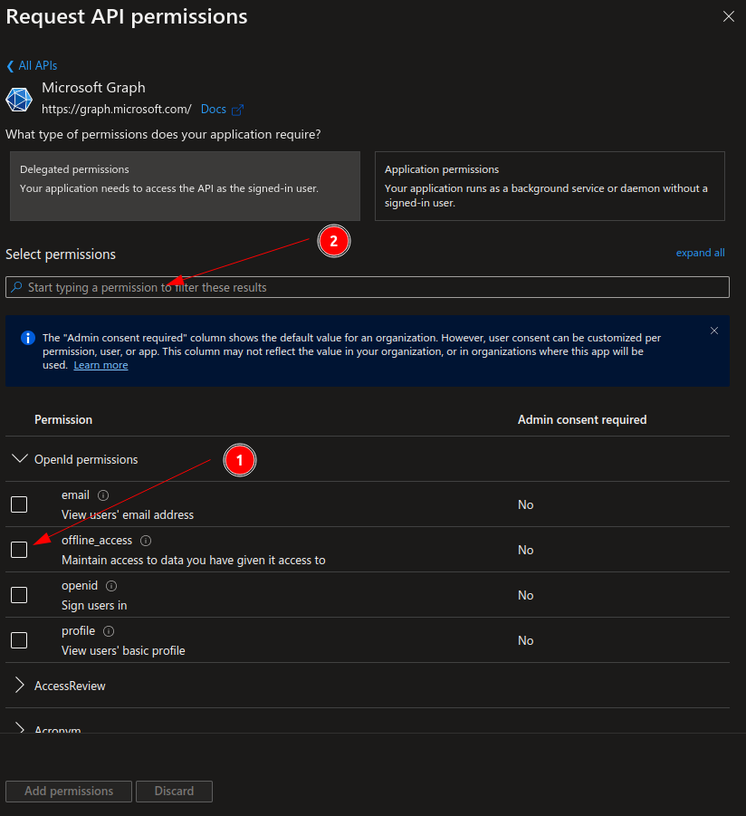The height and width of the screenshot is (816, 746).
Task: Check the email permission checkbox
Action: pyautogui.click(x=19, y=504)
